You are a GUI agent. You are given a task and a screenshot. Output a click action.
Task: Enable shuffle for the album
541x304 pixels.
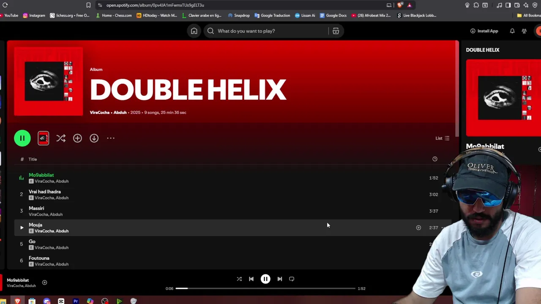pyautogui.click(x=61, y=138)
